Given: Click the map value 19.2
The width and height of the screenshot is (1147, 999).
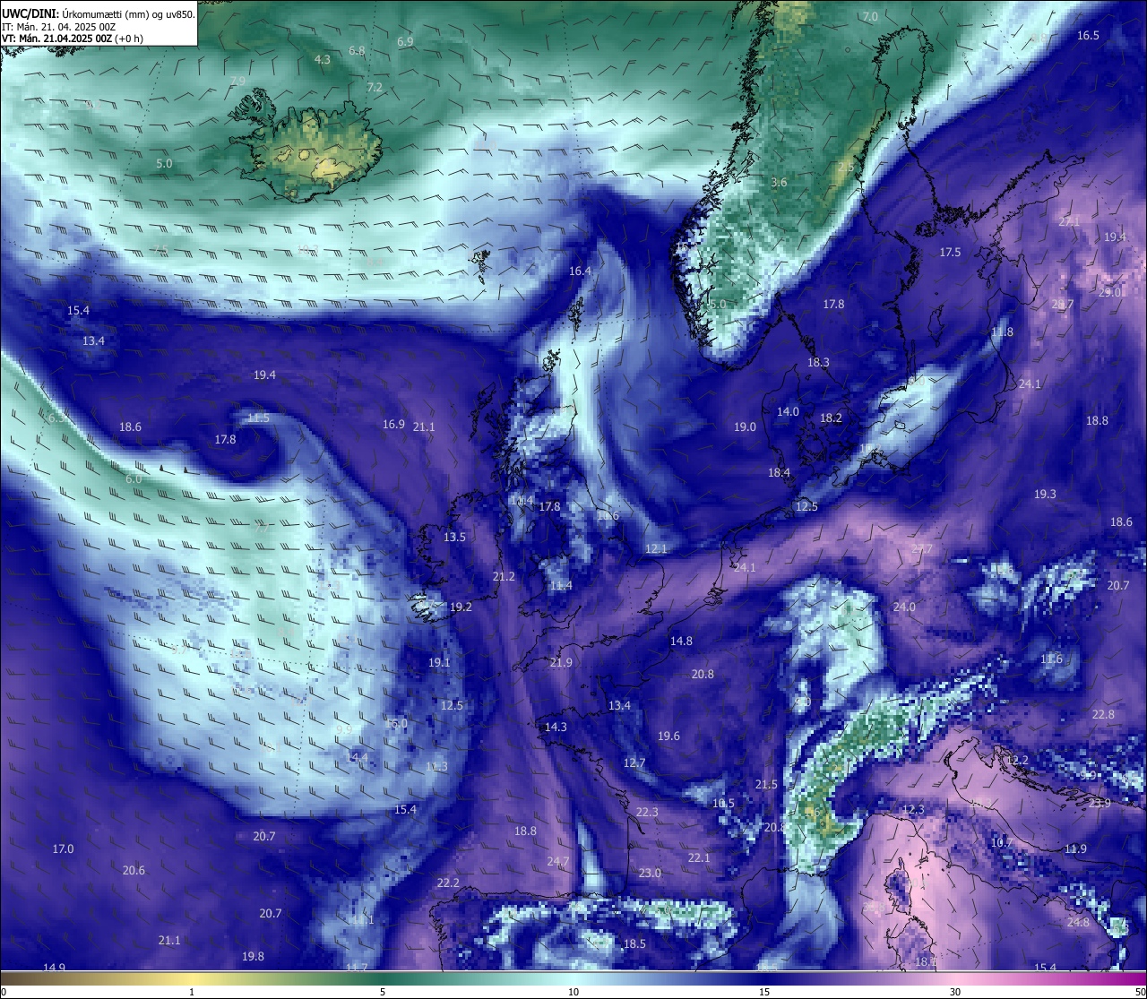Looking at the screenshot, I should pos(461,607).
